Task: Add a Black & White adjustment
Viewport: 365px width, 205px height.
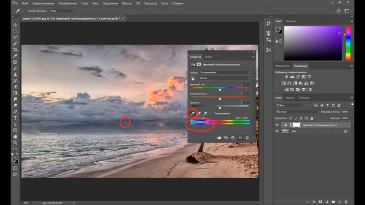Action: pos(295,83)
